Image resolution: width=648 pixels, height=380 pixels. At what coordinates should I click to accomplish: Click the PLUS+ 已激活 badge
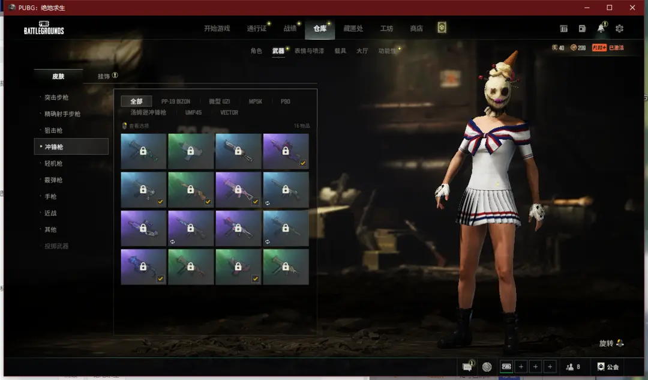(x=608, y=47)
